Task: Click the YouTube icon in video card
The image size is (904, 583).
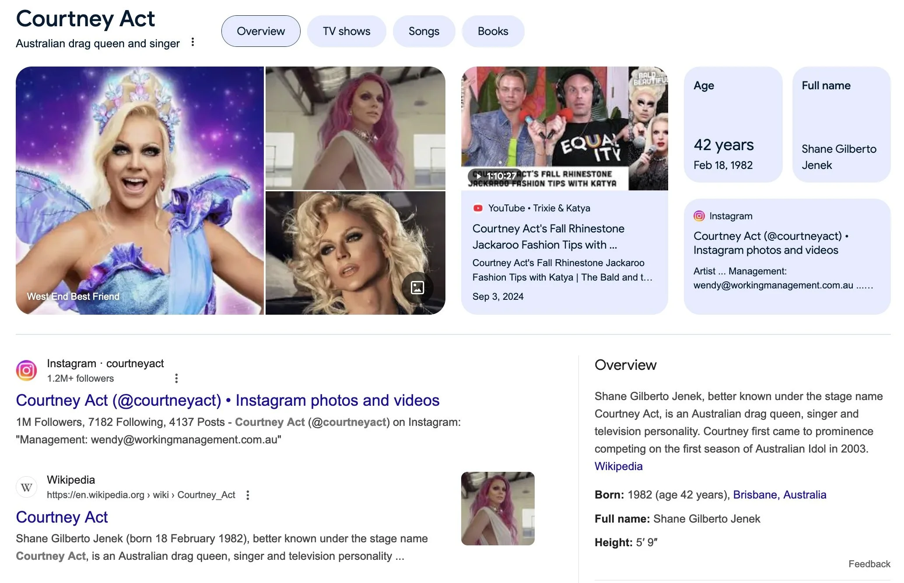Action: tap(478, 208)
